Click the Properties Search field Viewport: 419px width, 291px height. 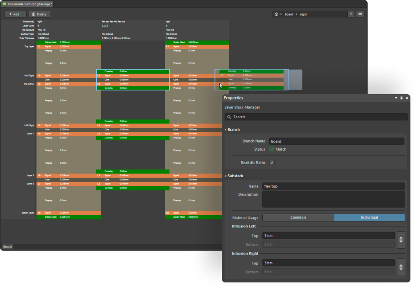click(316, 117)
